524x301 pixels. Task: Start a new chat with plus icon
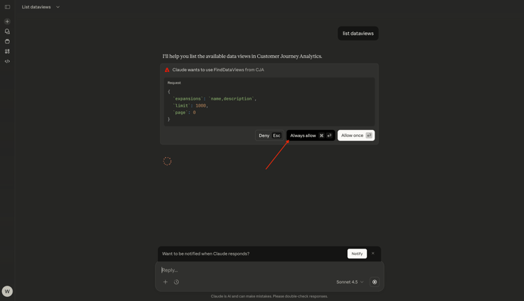point(8,22)
